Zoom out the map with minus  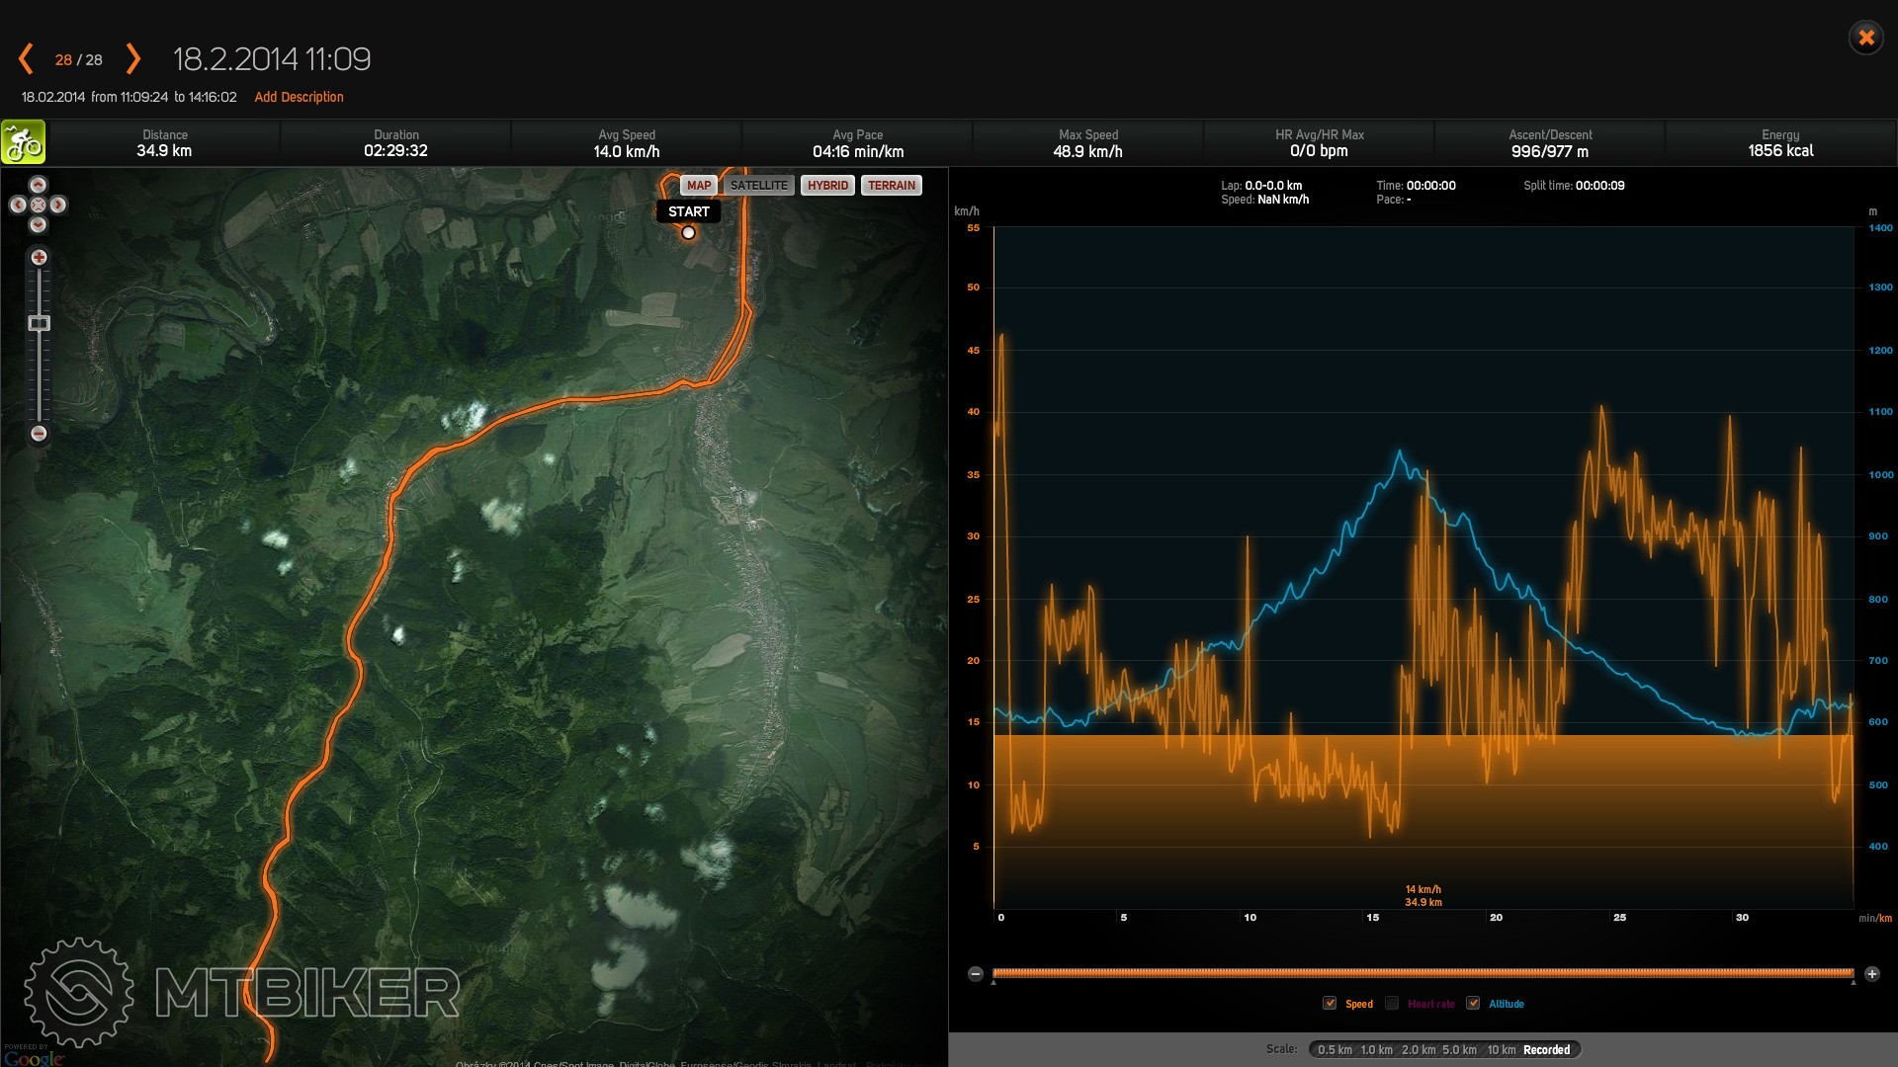click(39, 433)
